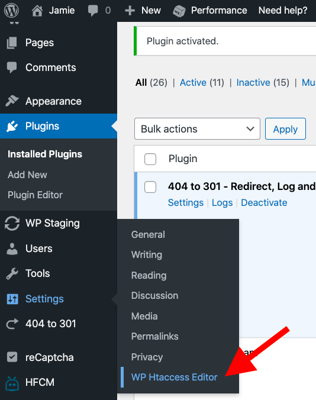Select Reading in Settings flyout
The image size is (316, 400).
149,276
